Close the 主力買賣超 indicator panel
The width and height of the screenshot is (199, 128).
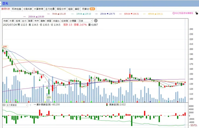point(4,105)
